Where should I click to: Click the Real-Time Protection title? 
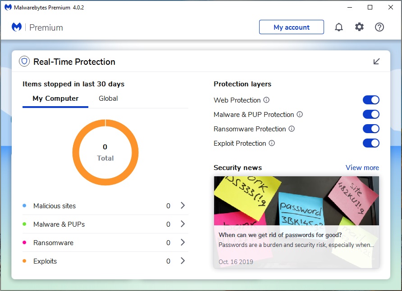tap(74, 62)
